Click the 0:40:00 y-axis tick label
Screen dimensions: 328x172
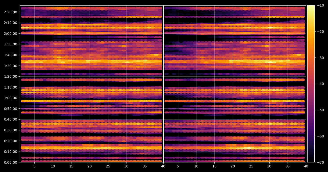pyautogui.click(x=11, y=119)
